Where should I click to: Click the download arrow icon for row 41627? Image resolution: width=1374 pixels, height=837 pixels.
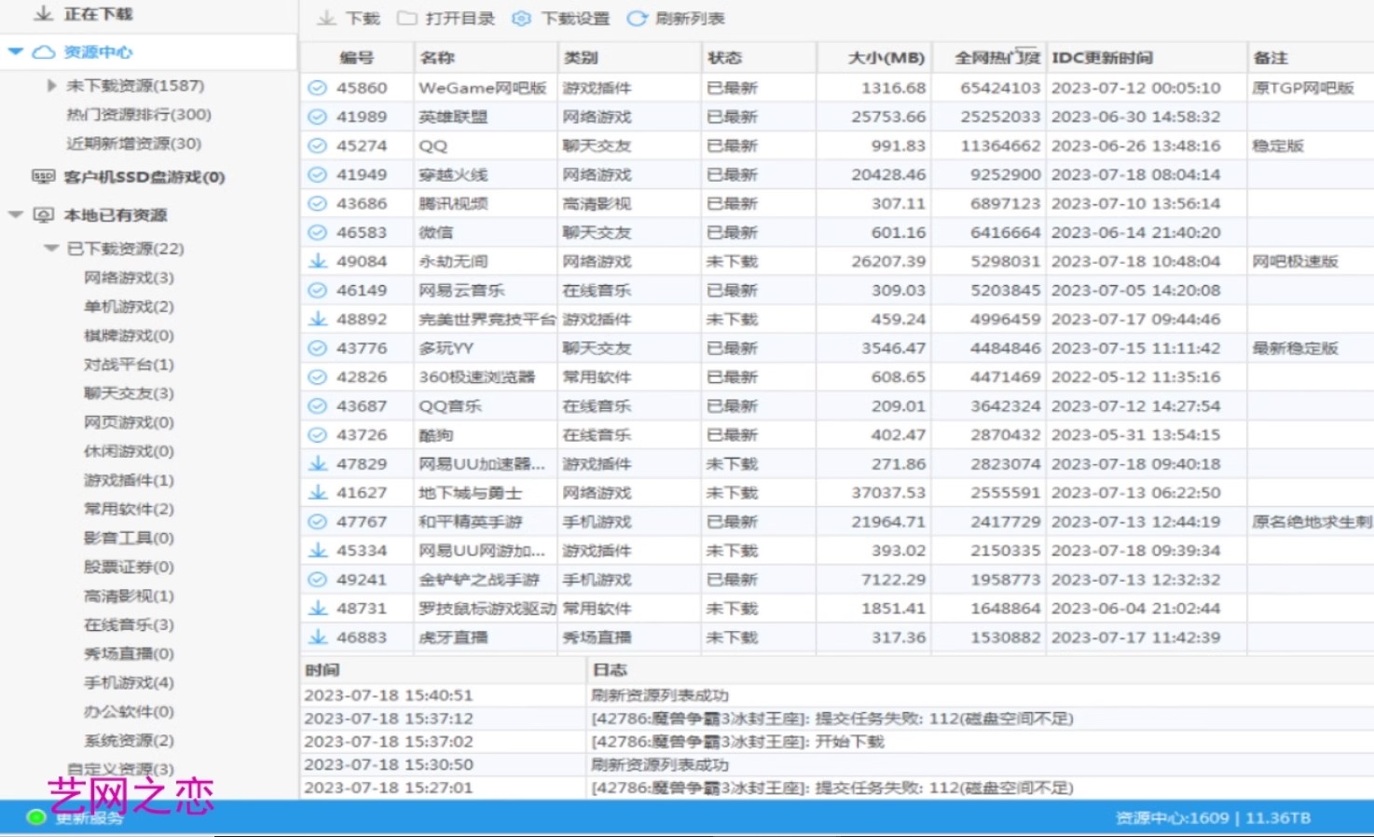(318, 492)
